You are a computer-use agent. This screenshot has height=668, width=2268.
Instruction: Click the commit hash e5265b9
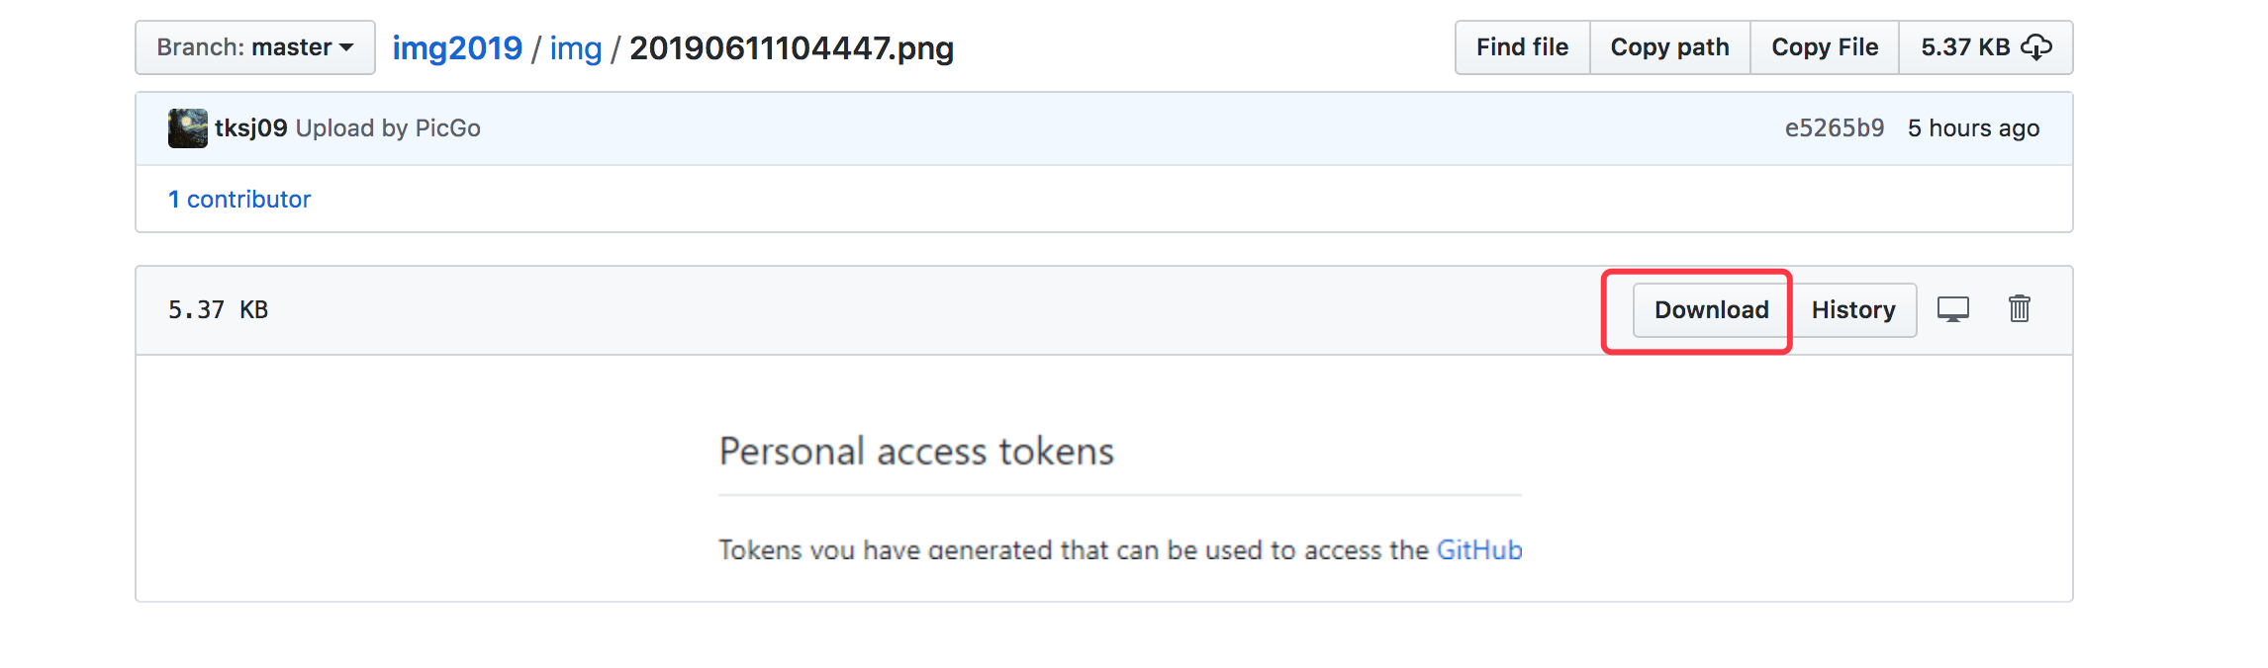click(1835, 127)
